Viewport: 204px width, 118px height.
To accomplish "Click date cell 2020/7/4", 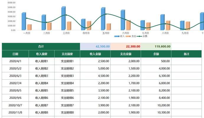I will tap(15, 83).
